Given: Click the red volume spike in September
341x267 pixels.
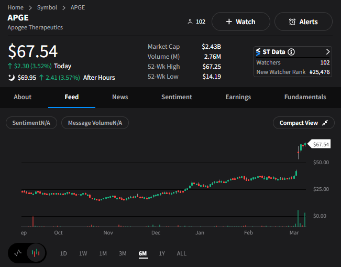Looking at the screenshot, I should pyautogui.click(x=33, y=221).
